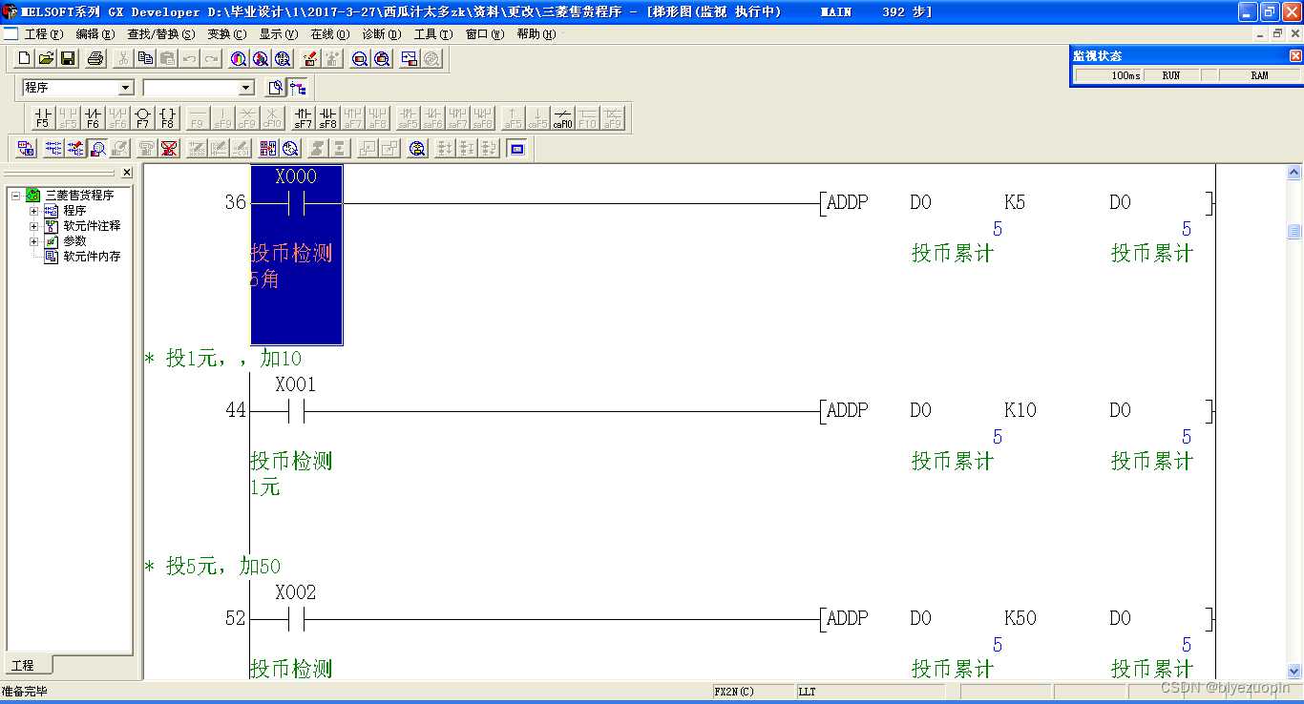This screenshot has width=1304, height=704.
Task: Open the 帮助 menu
Action: click(x=536, y=34)
